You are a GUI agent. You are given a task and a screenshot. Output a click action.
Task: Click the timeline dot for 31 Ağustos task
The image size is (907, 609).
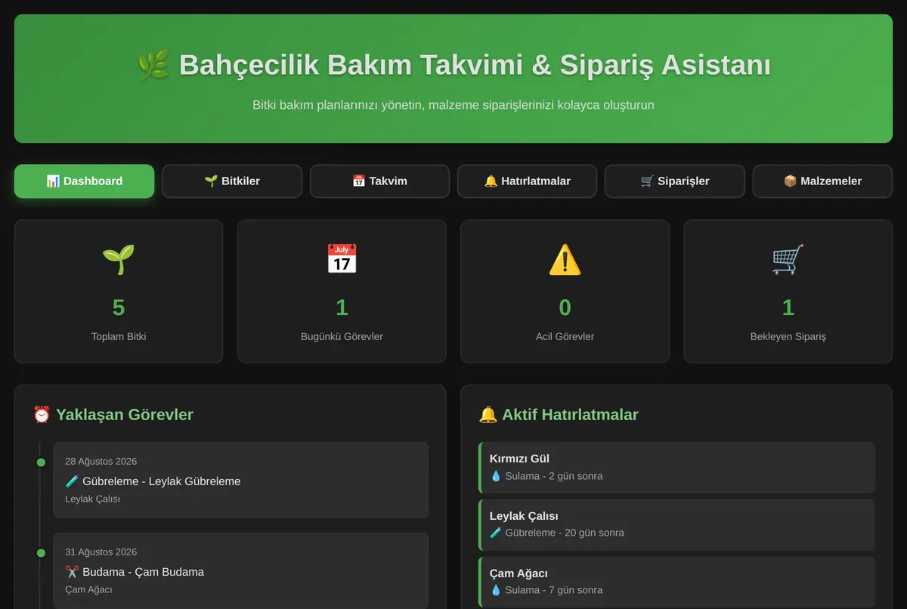(x=41, y=553)
